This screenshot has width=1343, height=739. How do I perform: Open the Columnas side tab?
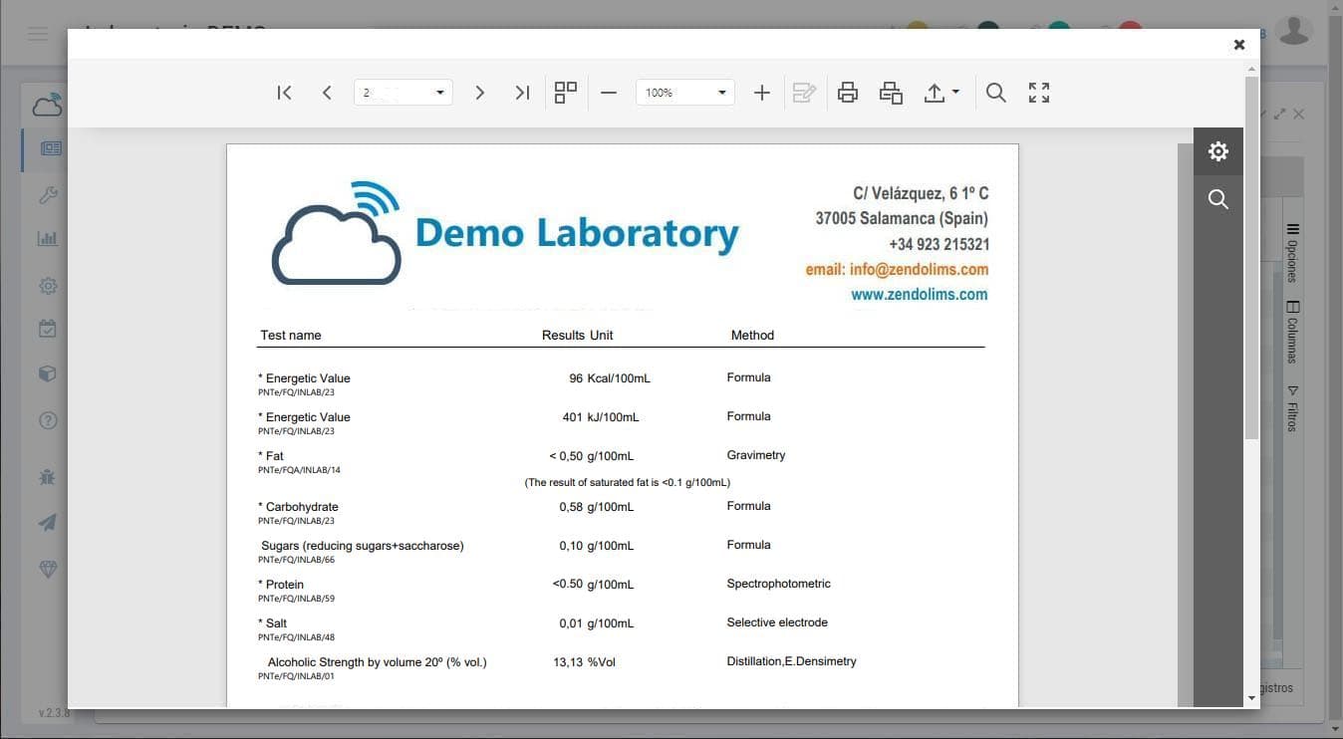1293,333
